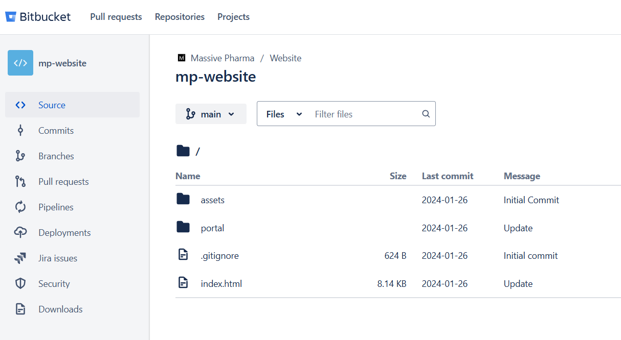Click the Security shield icon

point(20,284)
